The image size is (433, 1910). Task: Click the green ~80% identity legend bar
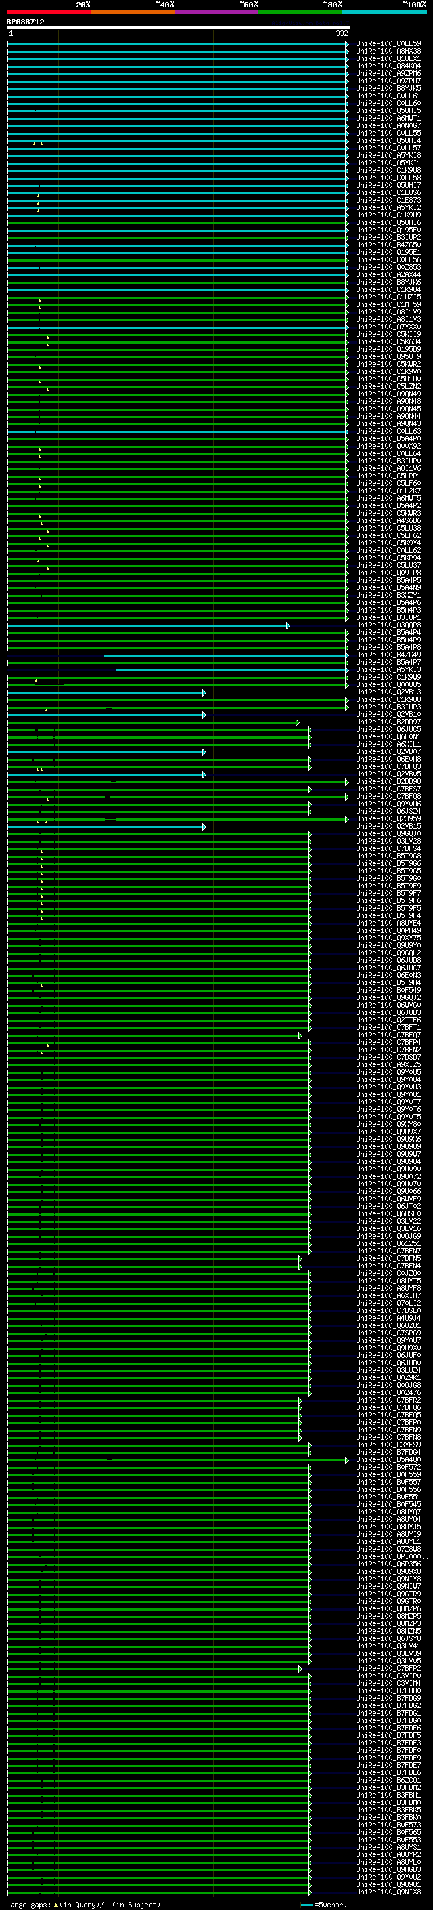300,12
